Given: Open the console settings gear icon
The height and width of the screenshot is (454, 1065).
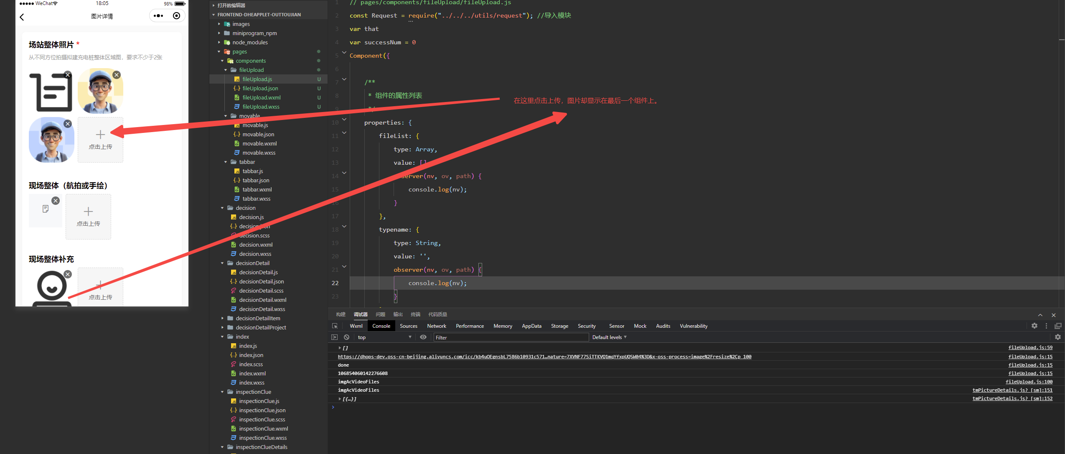Looking at the screenshot, I should pyautogui.click(x=1057, y=337).
